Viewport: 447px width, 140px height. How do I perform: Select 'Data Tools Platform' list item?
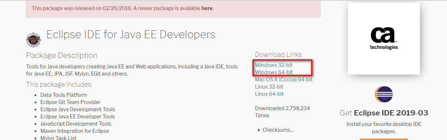coord(63,95)
